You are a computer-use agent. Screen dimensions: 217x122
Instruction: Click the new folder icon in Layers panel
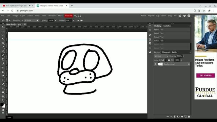[182, 117]
